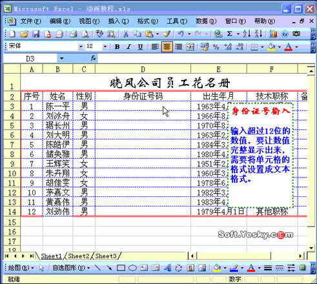Open the Undo history dropdown arrow
317x284 pixels.
coord(189,34)
